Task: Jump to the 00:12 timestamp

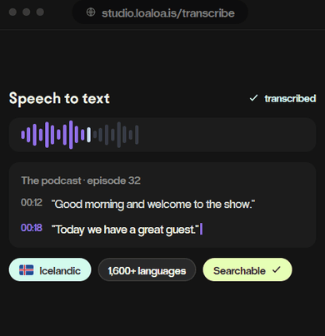Action: [32, 203]
